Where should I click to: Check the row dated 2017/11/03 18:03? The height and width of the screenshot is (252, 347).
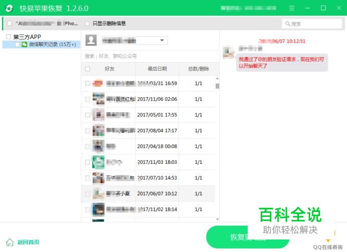(x=88, y=162)
